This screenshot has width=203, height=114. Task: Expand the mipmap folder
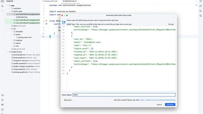[12, 40]
